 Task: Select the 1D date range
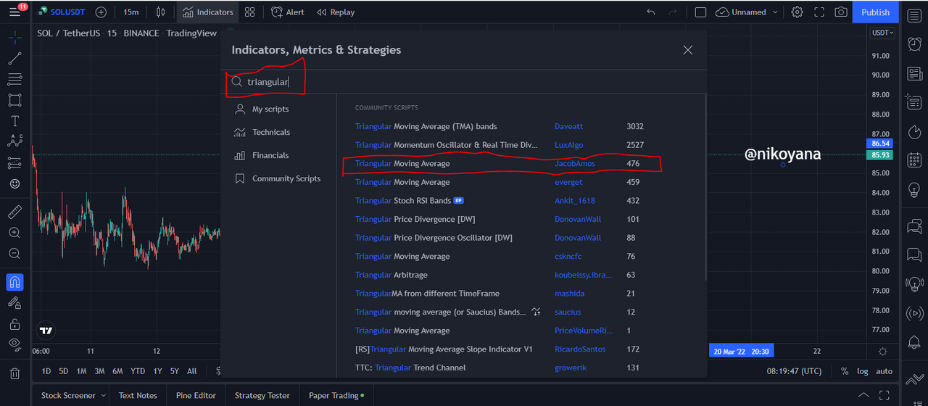tap(46, 371)
